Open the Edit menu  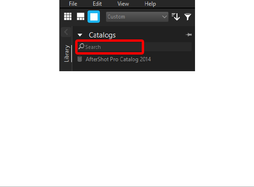97,4
